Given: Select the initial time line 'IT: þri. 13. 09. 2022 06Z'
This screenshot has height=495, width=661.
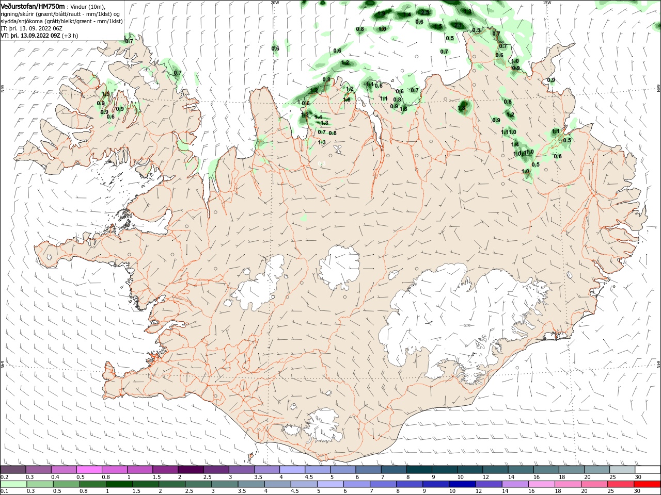Looking at the screenshot, I should (32, 28).
